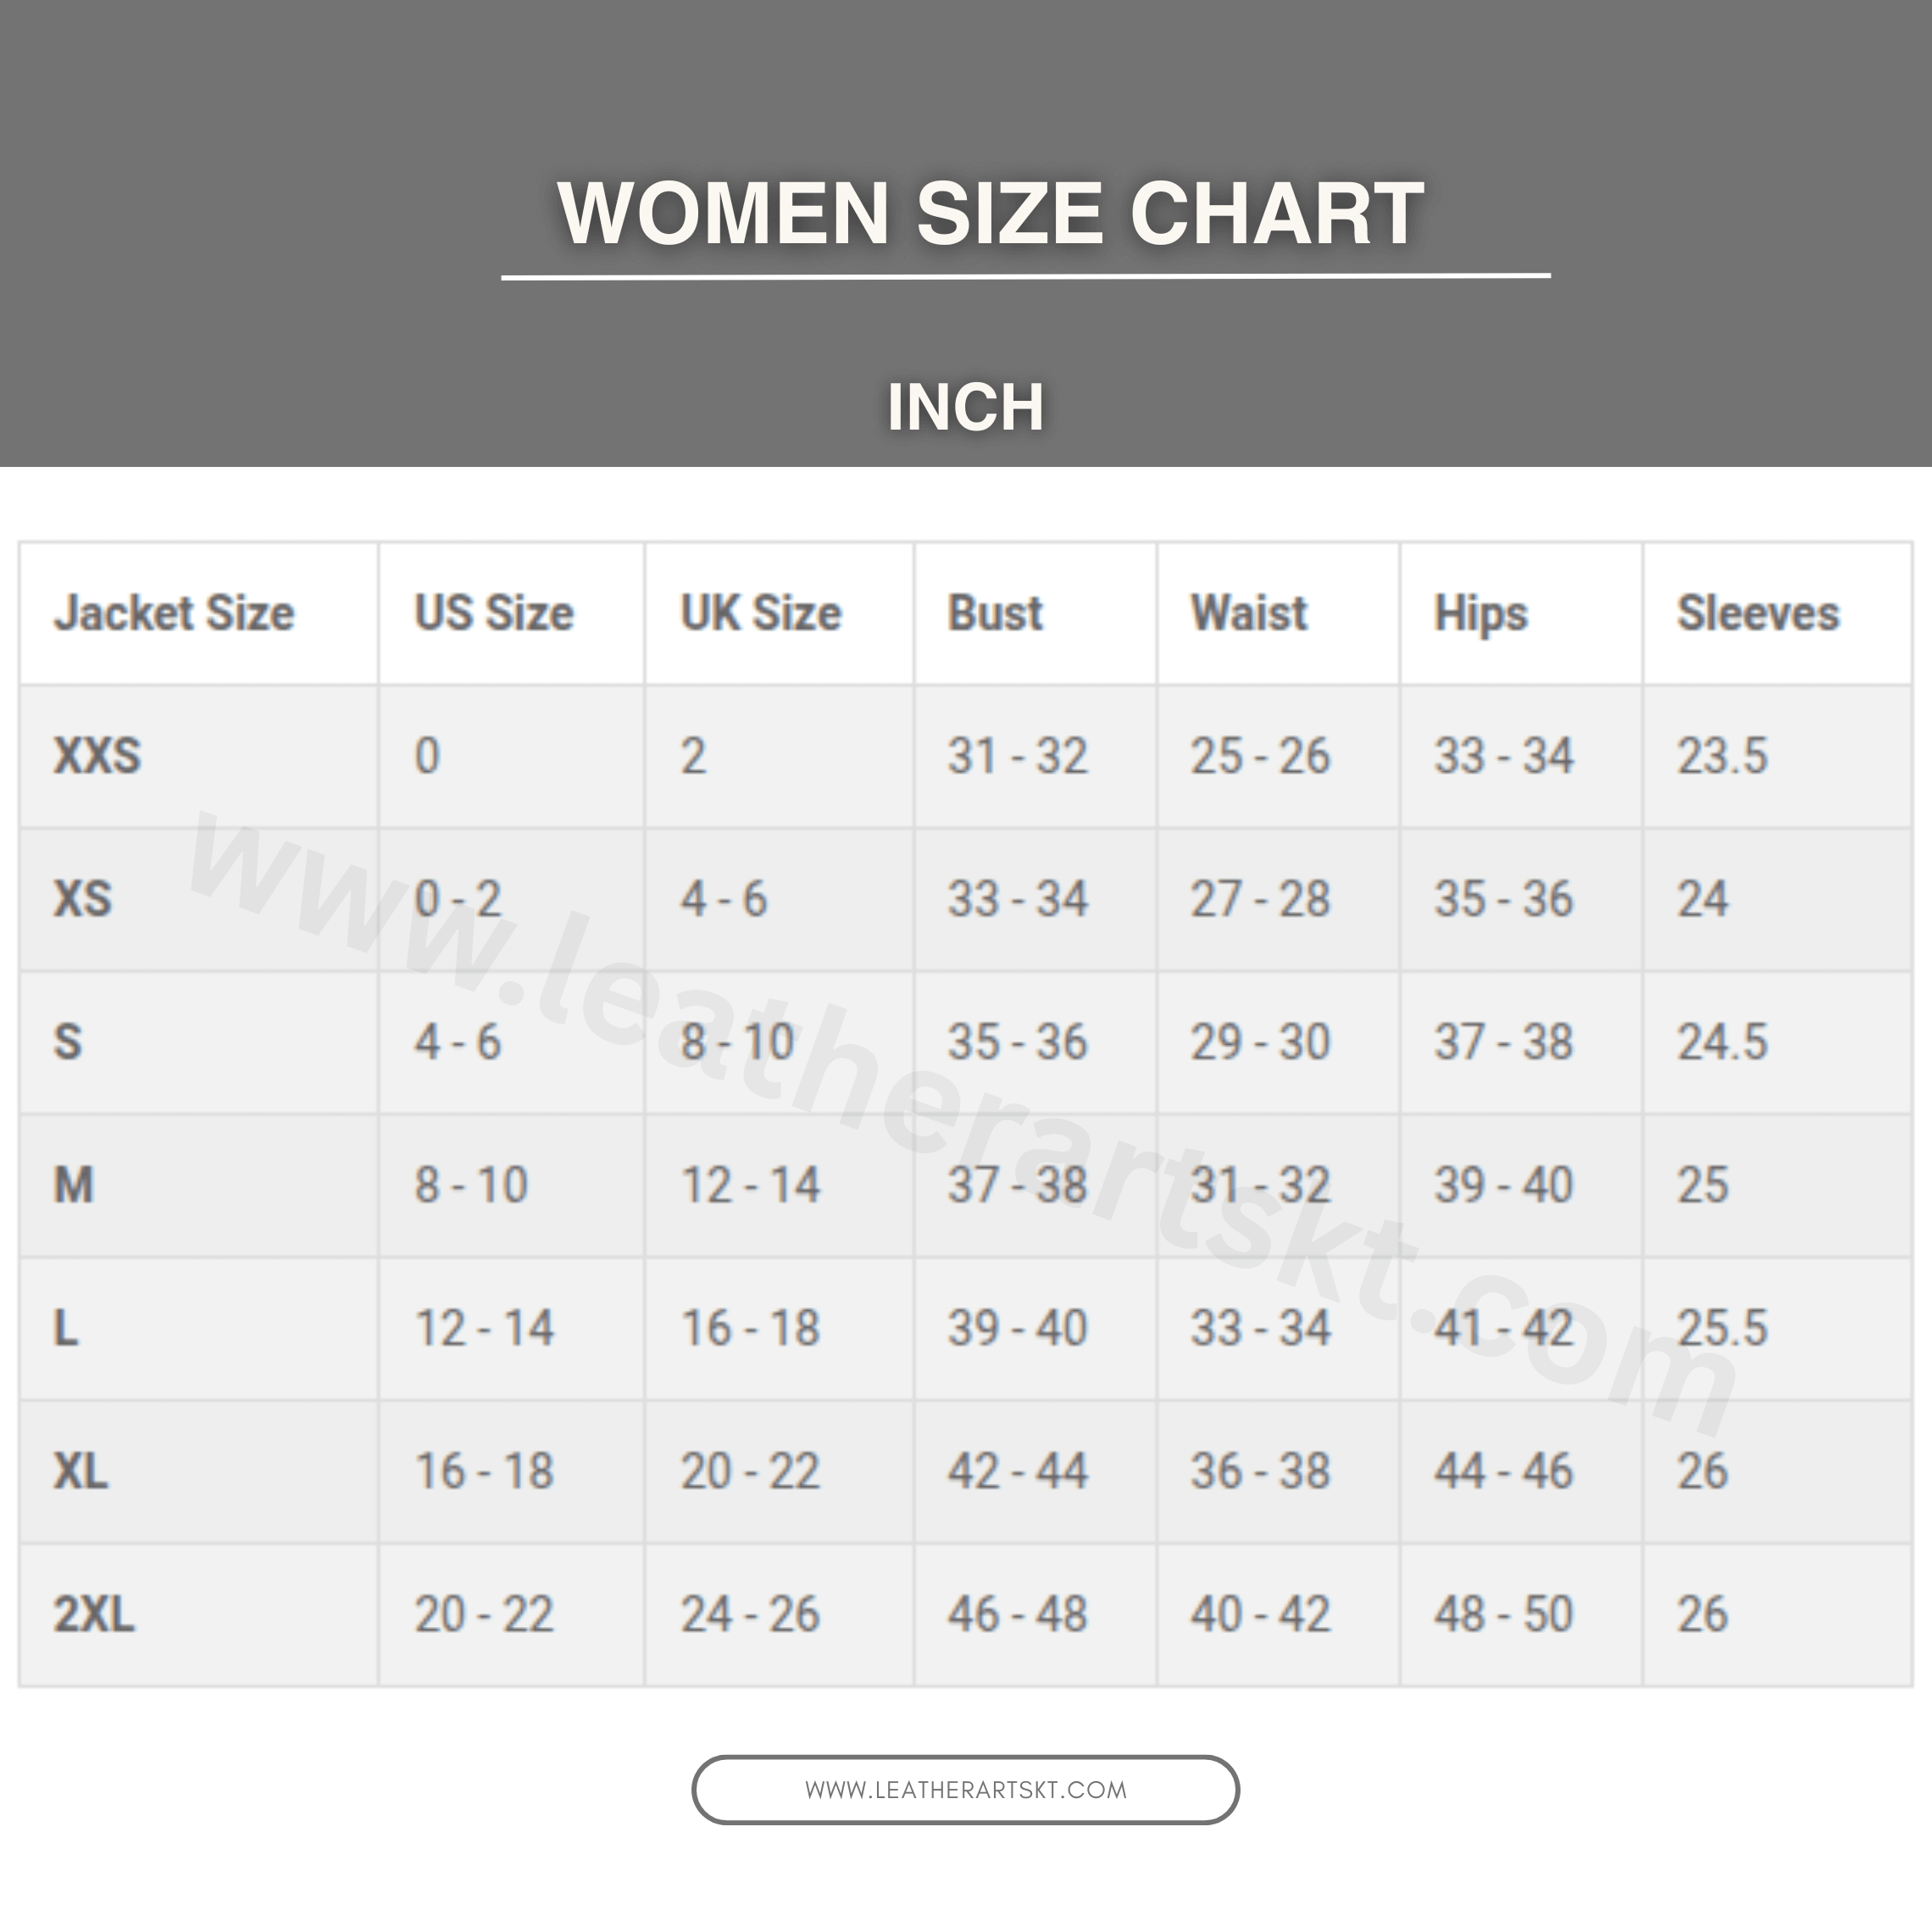Click the Jacket Size column header
Viewport: 1932px width, 1932px height.
pyautogui.click(x=174, y=613)
